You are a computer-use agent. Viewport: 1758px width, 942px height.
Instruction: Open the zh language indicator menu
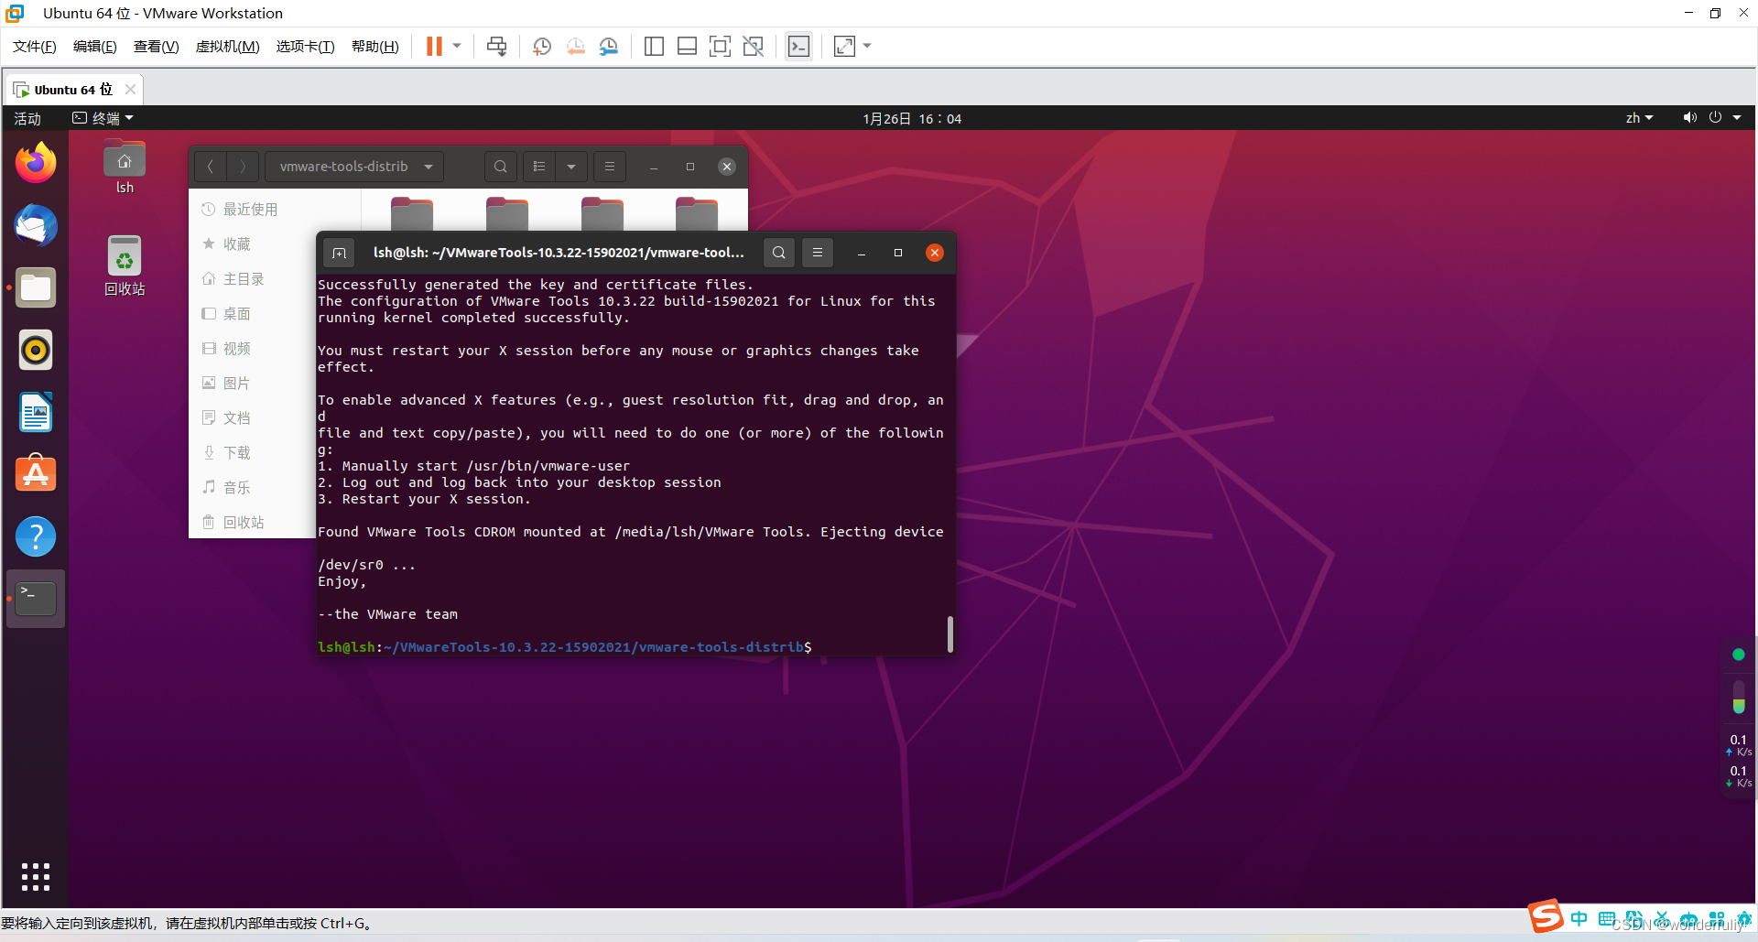tap(1639, 117)
